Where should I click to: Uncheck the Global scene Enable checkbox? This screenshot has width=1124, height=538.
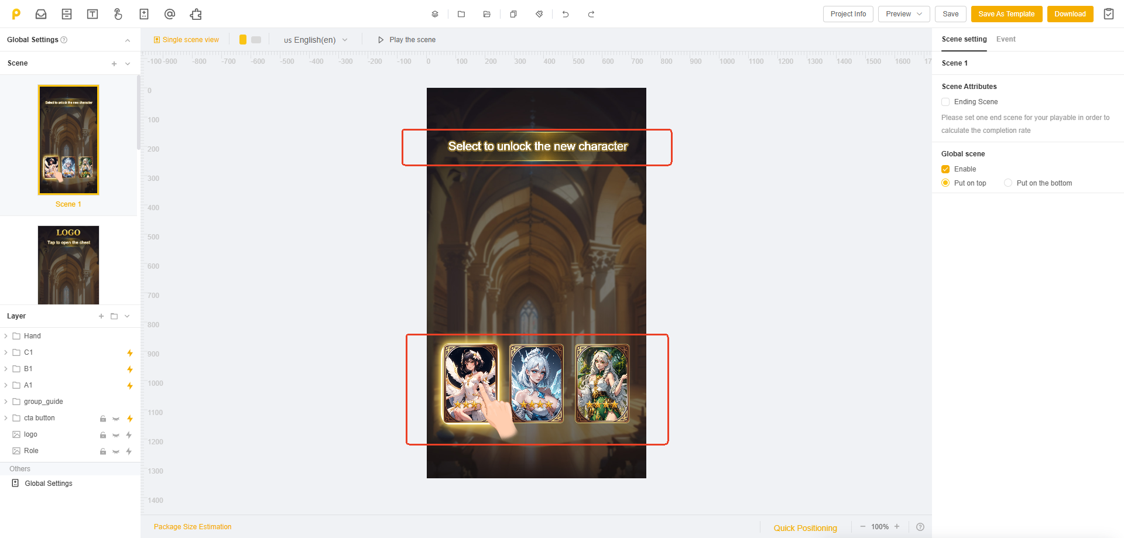(945, 169)
